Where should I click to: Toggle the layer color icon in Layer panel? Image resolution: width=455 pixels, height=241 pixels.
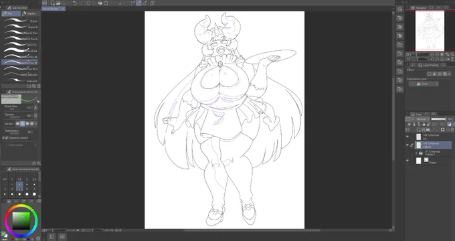pyautogui.click(x=449, y=124)
